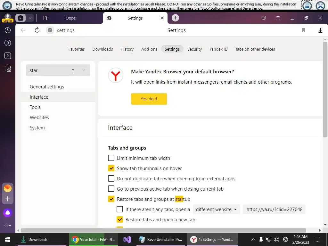
Task: Open sidebar three-dots more options
Action: [8, 225]
